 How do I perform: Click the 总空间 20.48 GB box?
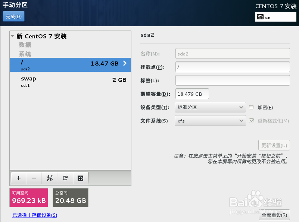pos(71,198)
